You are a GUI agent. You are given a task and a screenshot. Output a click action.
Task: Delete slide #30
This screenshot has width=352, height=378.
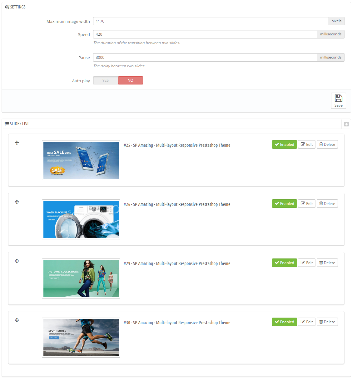[327, 322]
